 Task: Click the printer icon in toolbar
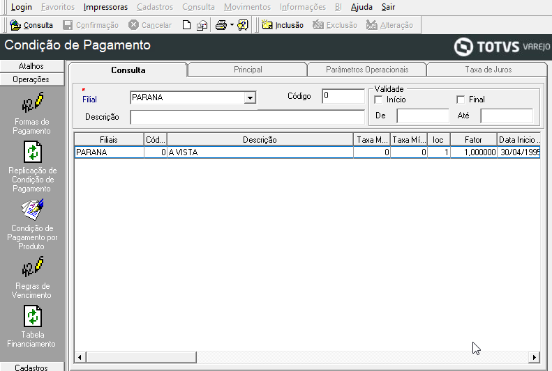[x=221, y=25]
